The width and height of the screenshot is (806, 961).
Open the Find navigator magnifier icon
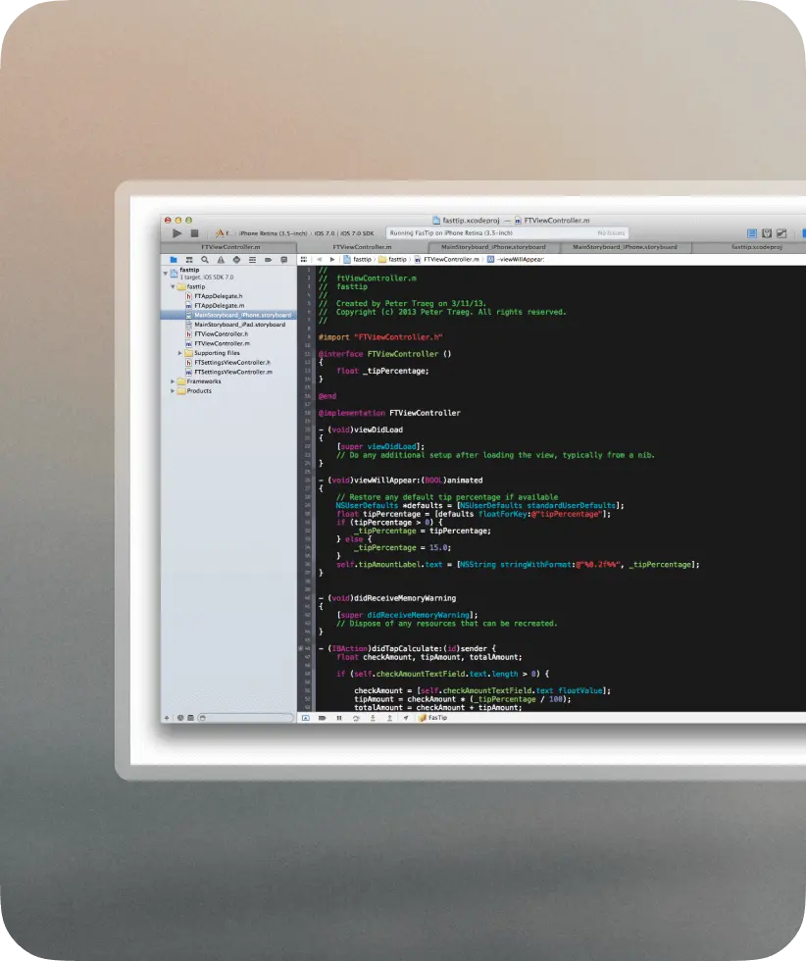(205, 260)
